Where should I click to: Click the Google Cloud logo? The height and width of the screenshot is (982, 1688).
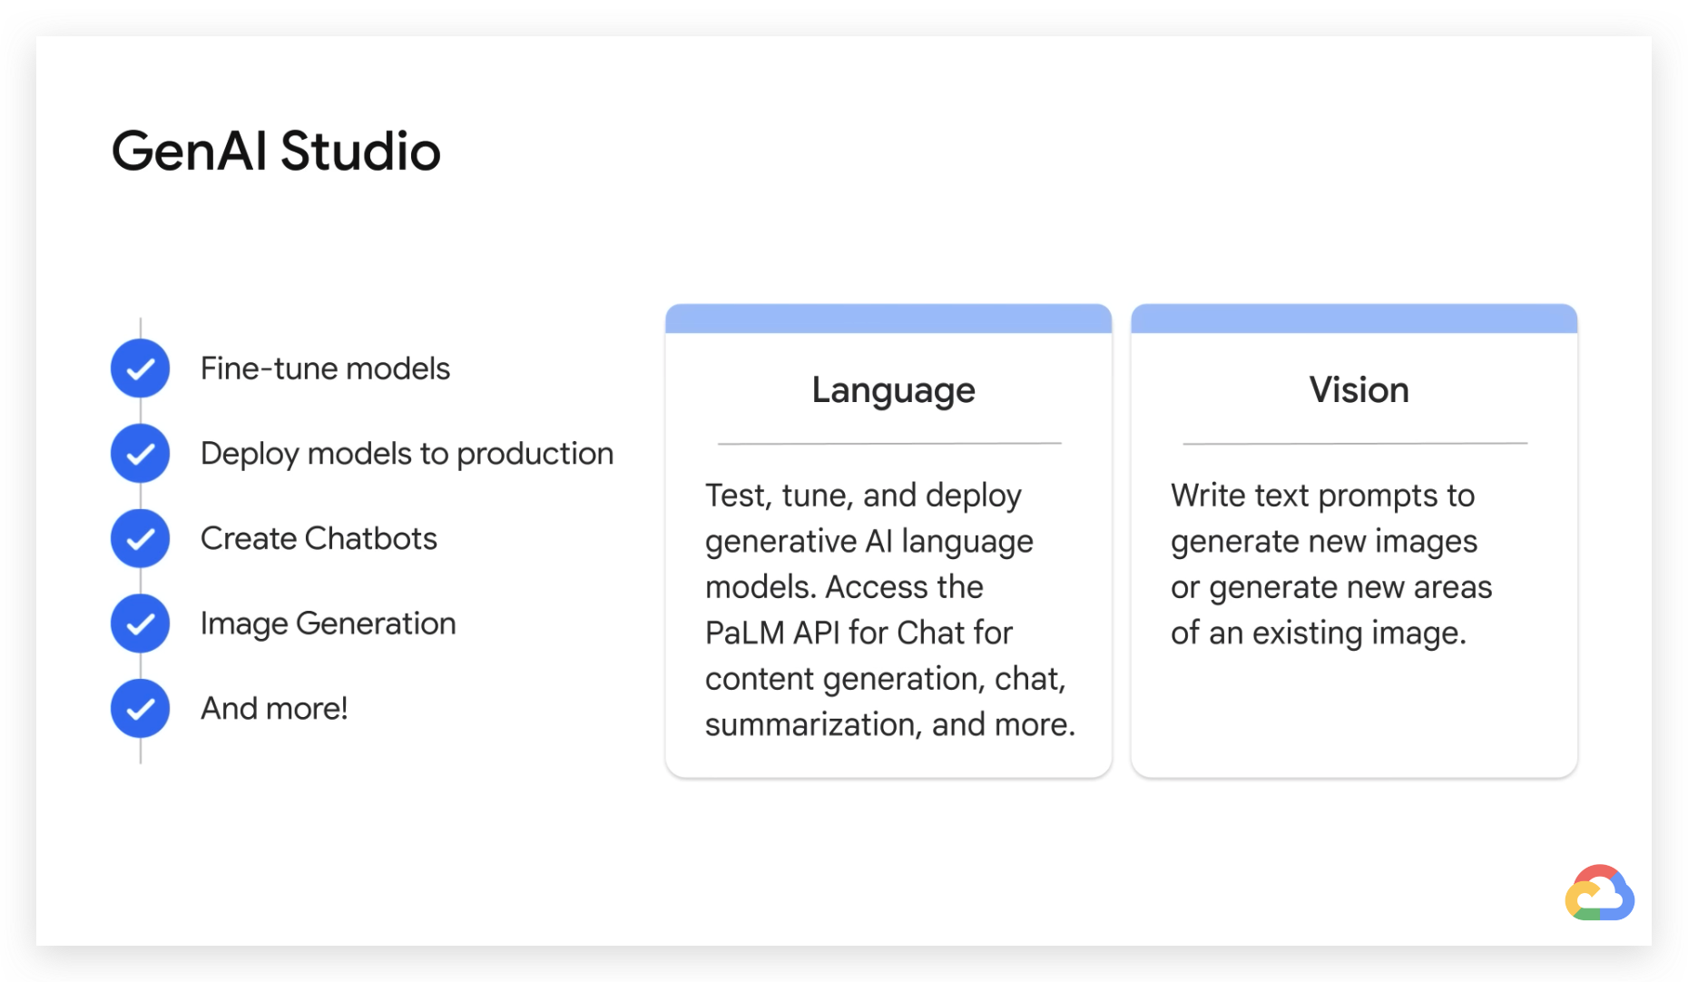pyautogui.click(x=1600, y=893)
